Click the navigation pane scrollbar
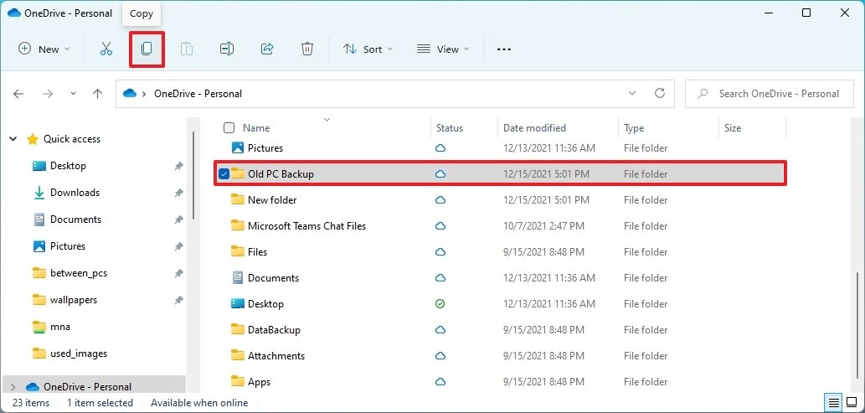865x413 pixels. coord(193,177)
